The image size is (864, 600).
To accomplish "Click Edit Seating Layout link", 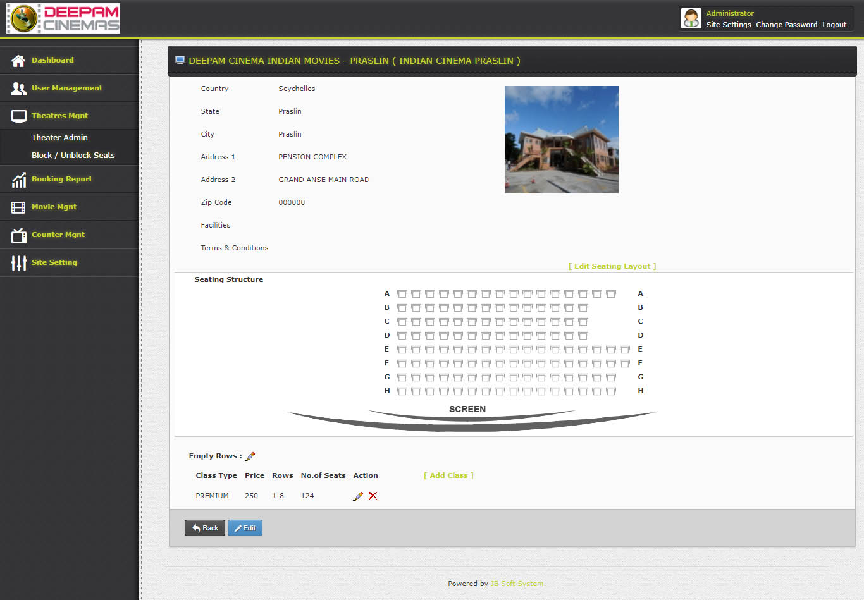I will (612, 266).
